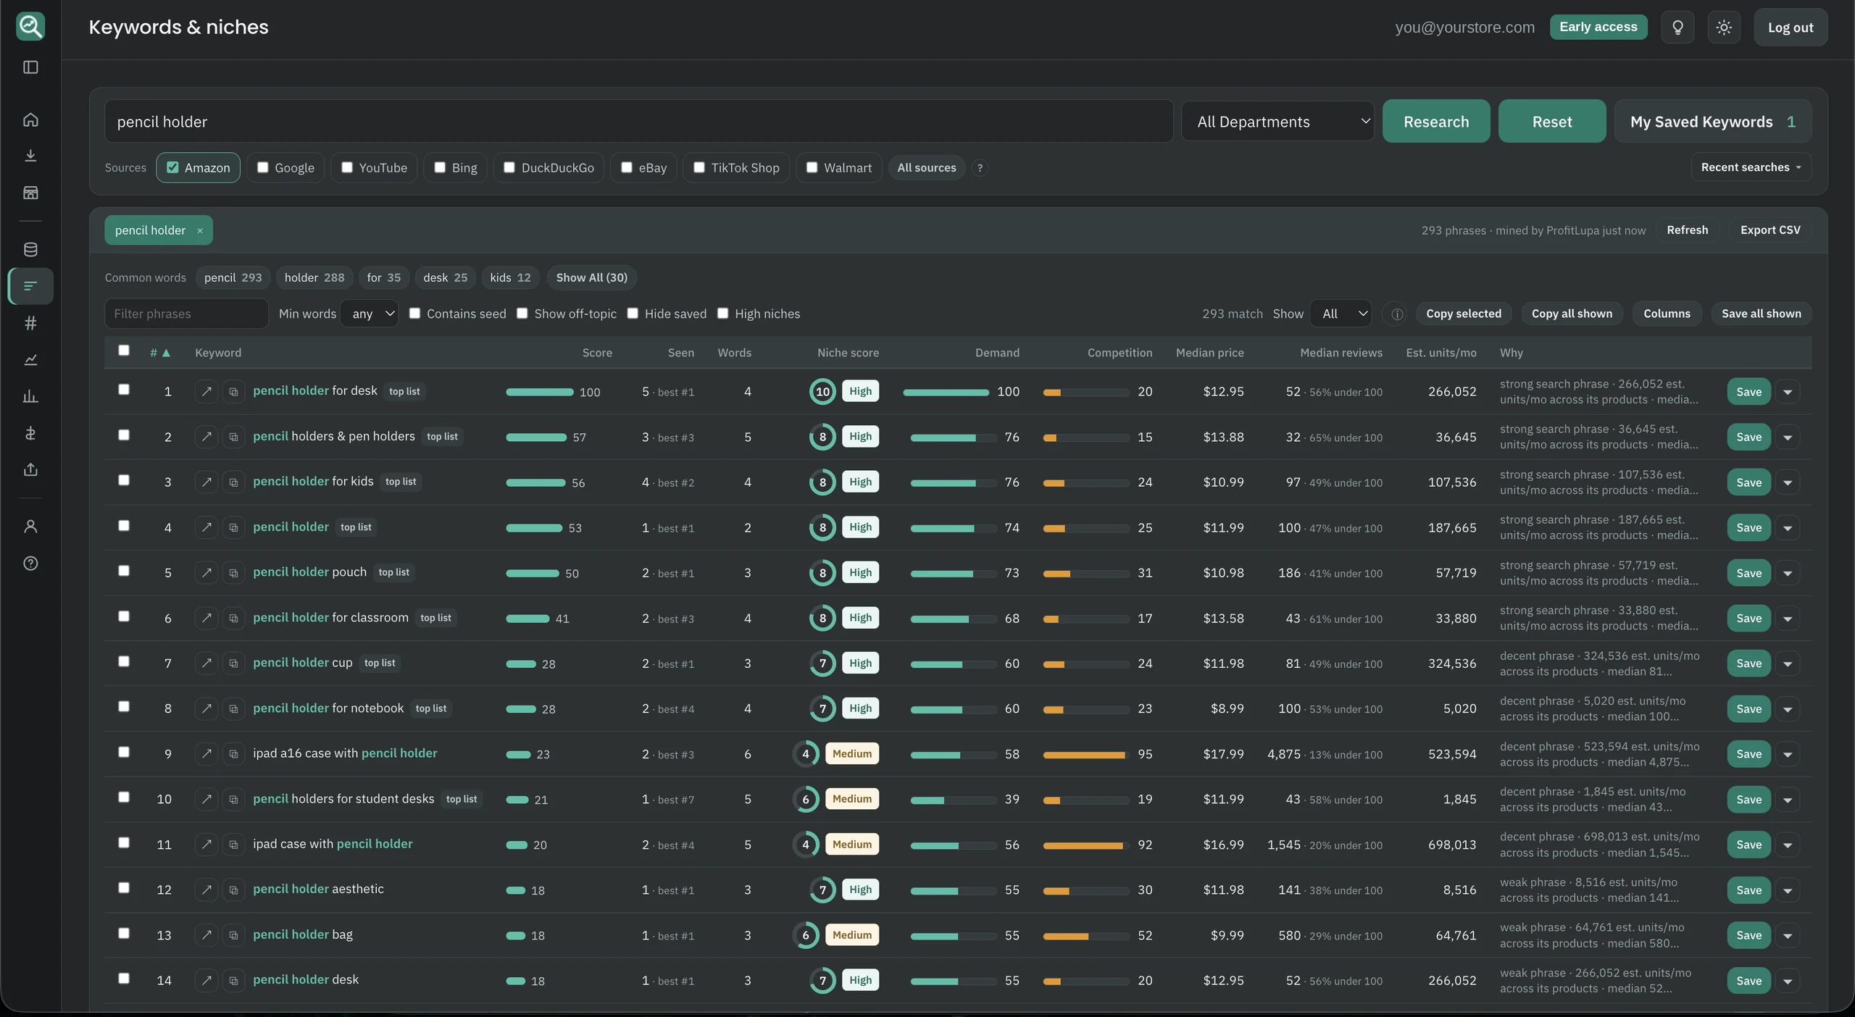Click the Columns button
Screen dimensions: 1855x1017
tap(1667, 314)
